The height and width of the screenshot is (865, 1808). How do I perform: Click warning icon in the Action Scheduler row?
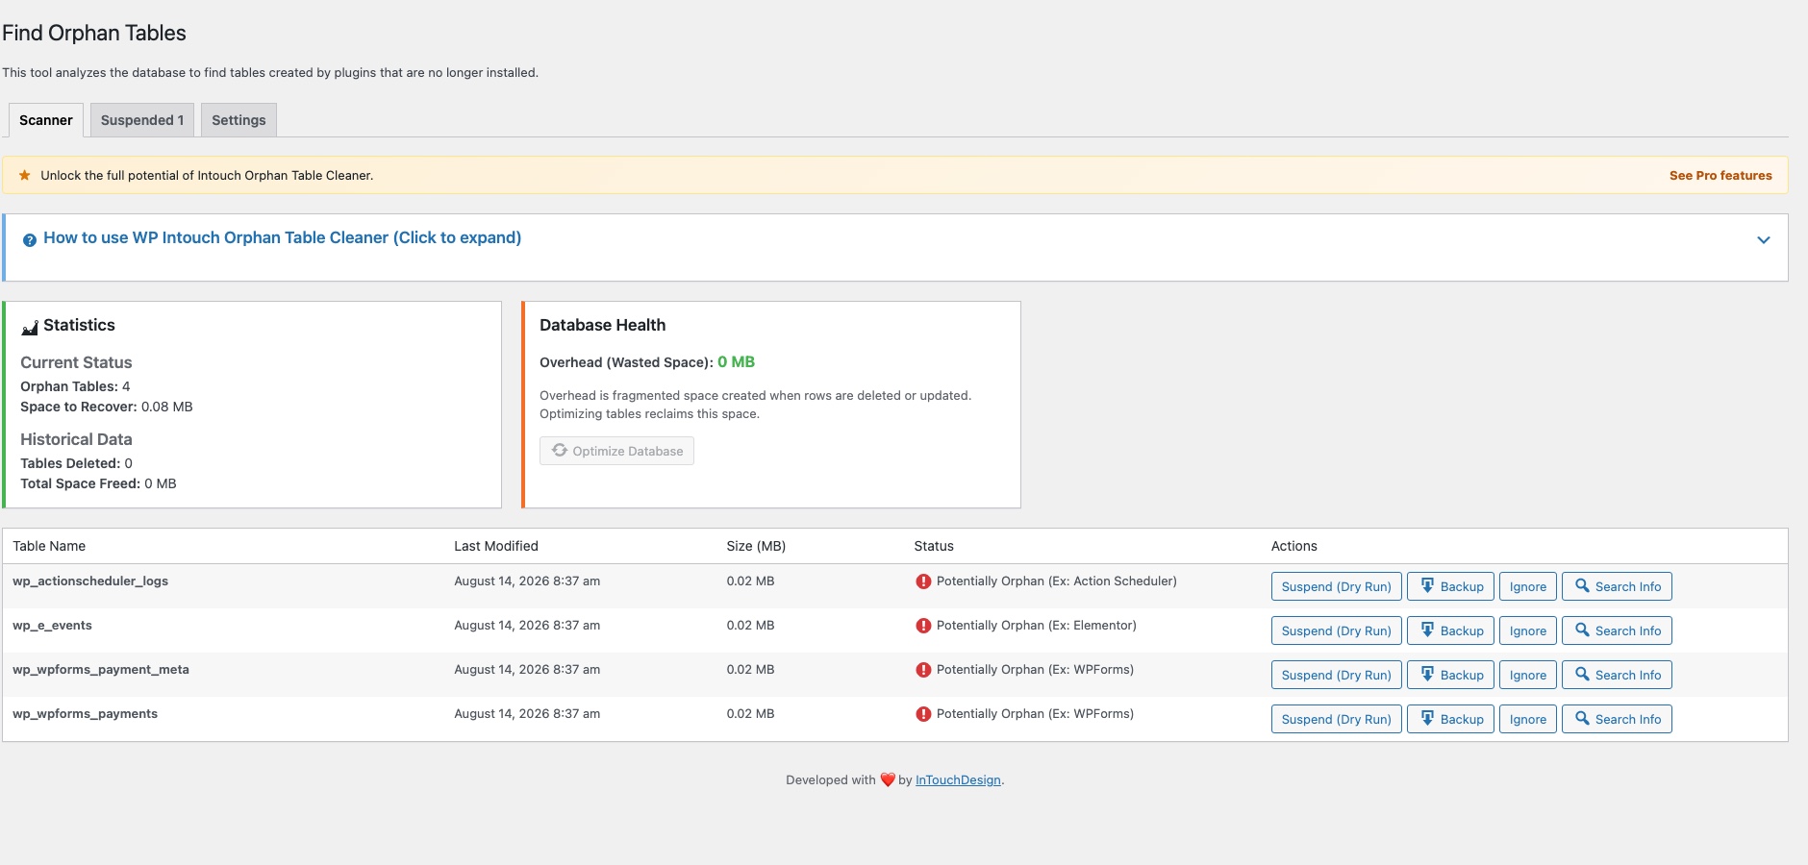tap(923, 581)
